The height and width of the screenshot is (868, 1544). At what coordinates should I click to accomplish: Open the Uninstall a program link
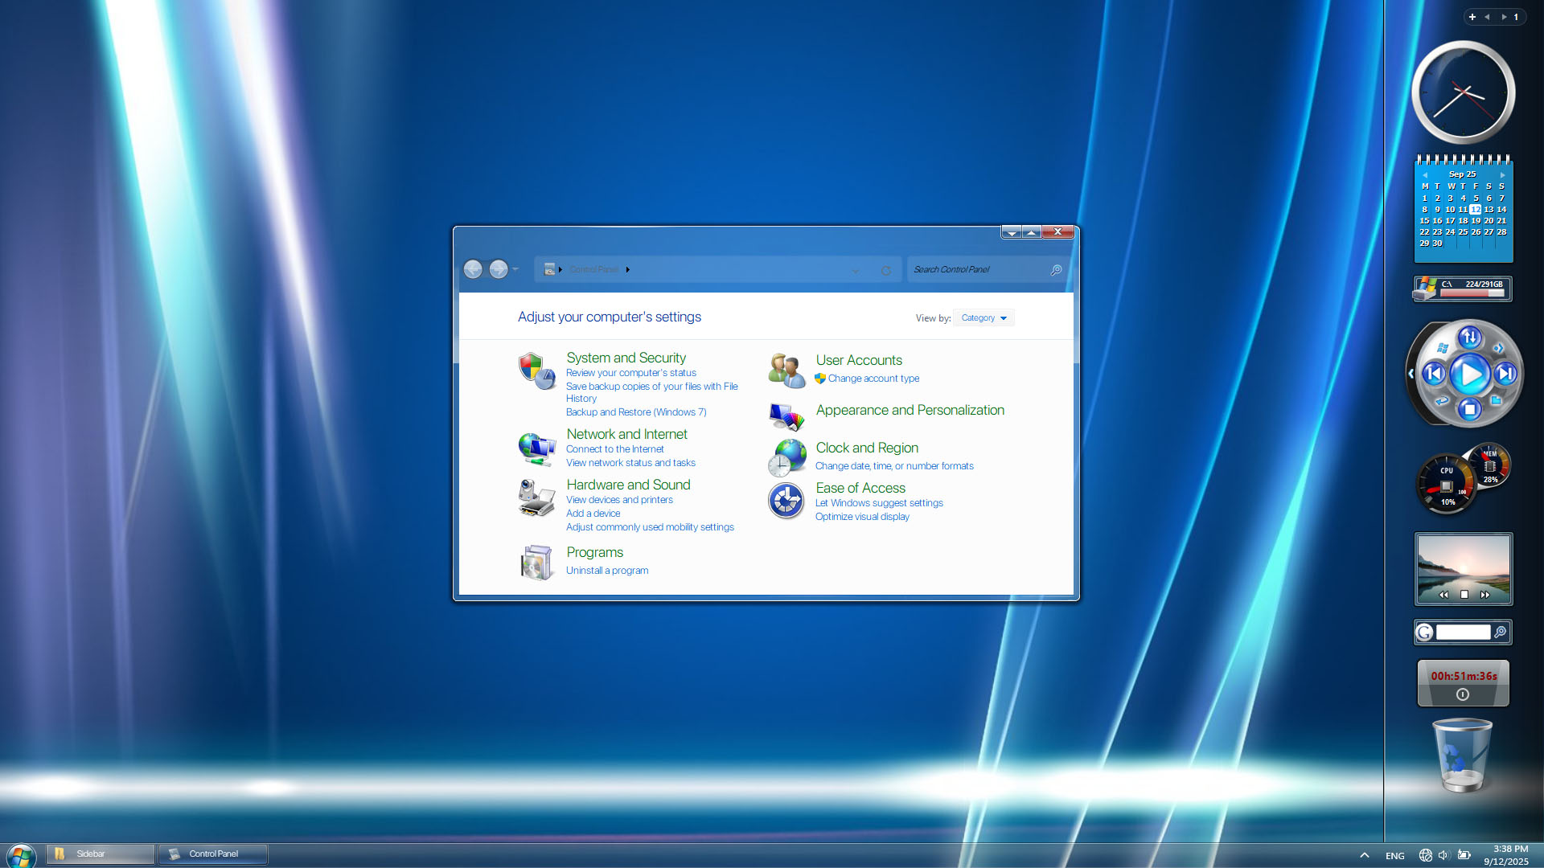(x=606, y=571)
